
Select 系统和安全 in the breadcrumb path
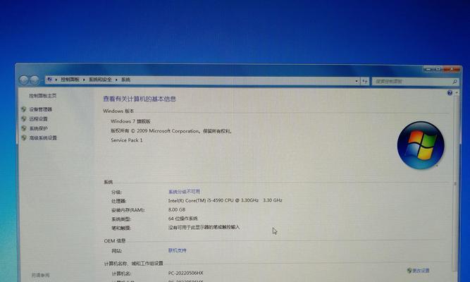pyautogui.click(x=101, y=80)
